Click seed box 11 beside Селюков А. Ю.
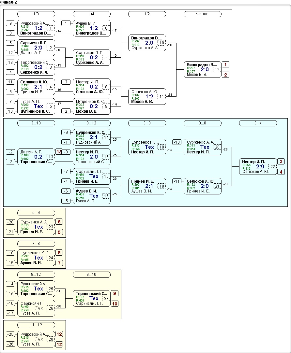The width and height of the screenshot is (291, 353). click(10, 82)
